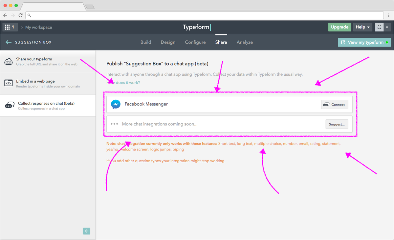This screenshot has width=394, height=240.
Task: Click the smiley face avatar
Action: pos(379,27)
